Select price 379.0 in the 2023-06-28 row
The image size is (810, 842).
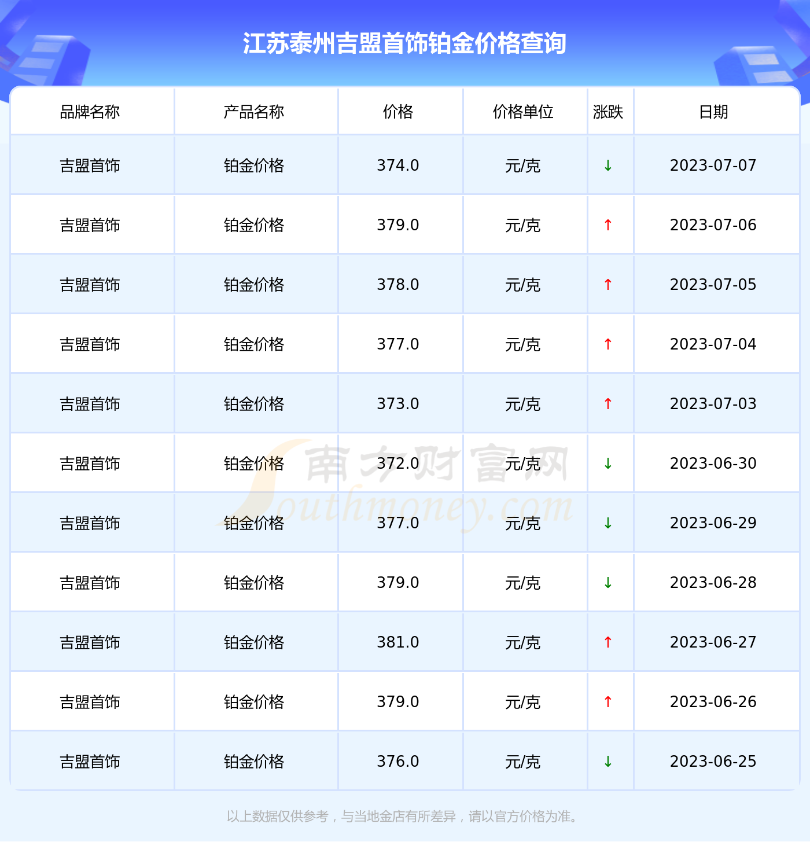[x=398, y=583]
